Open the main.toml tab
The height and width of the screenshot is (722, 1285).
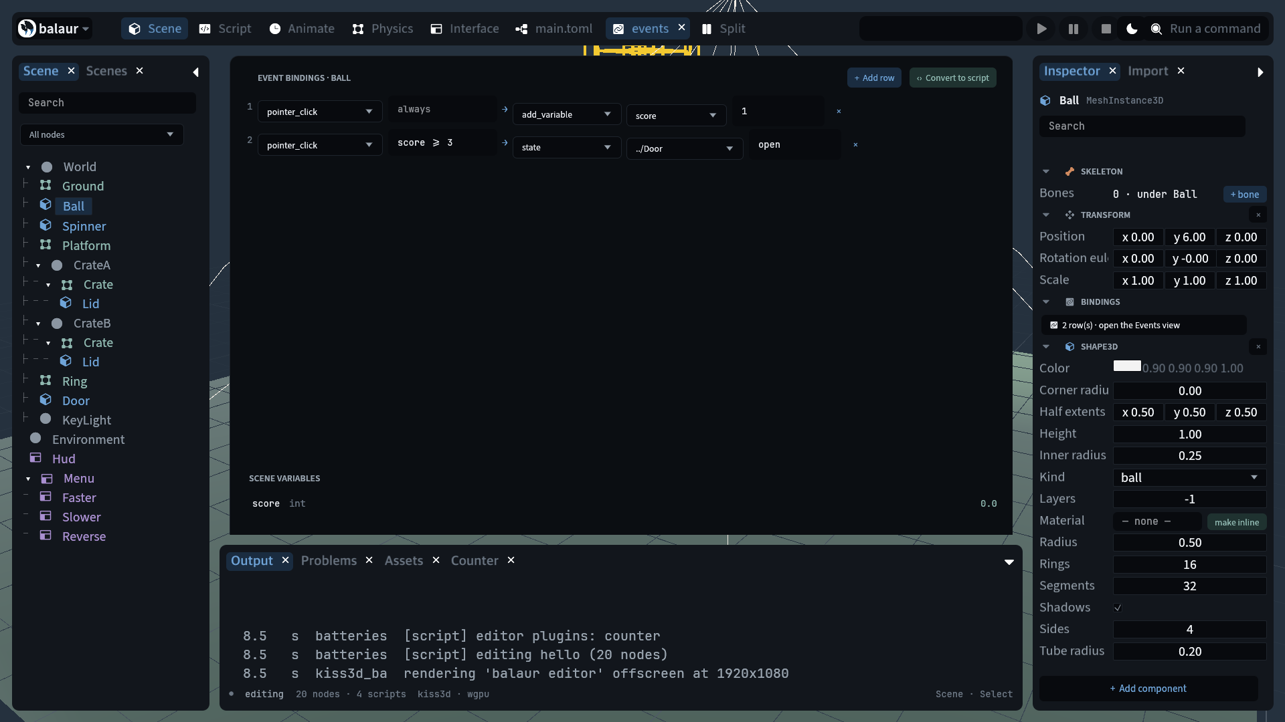[x=554, y=29]
